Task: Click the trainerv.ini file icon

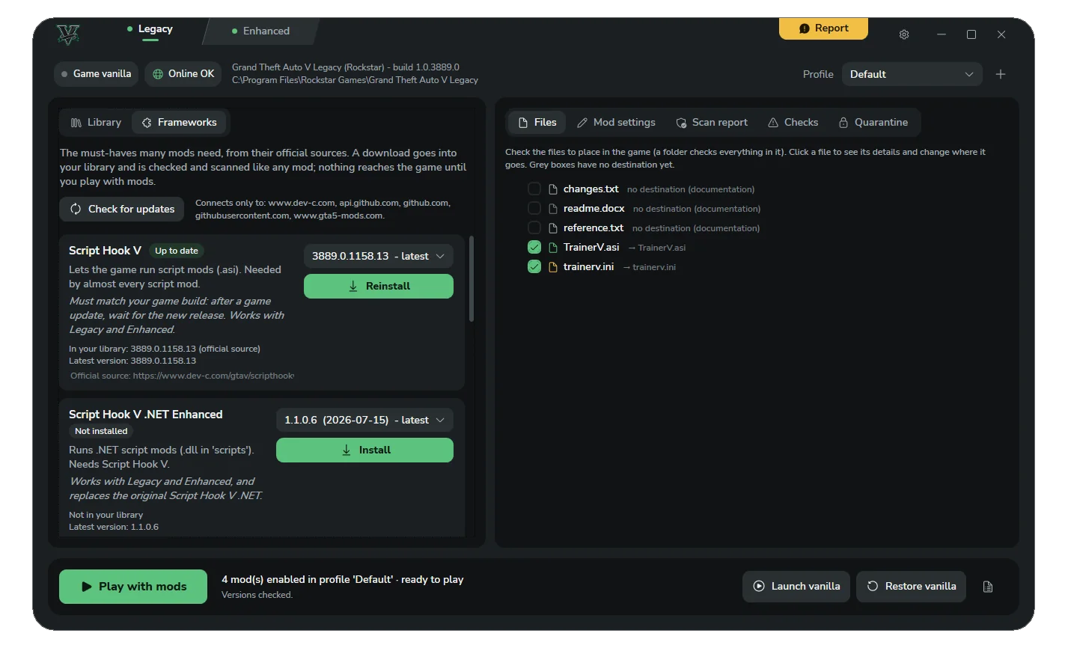Action: [553, 267]
